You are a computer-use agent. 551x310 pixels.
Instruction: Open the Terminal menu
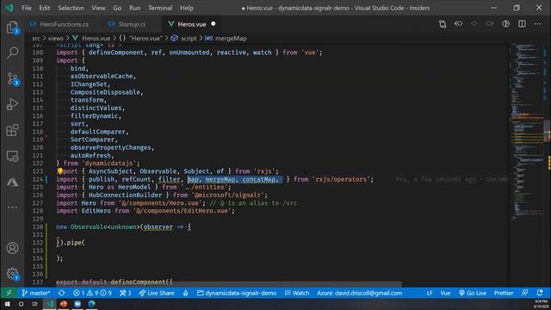tap(160, 8)
